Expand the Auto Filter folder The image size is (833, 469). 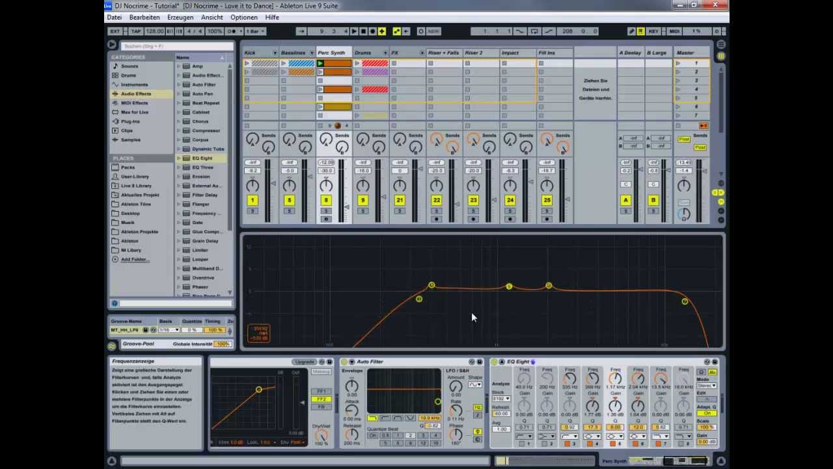click(179, 85)
